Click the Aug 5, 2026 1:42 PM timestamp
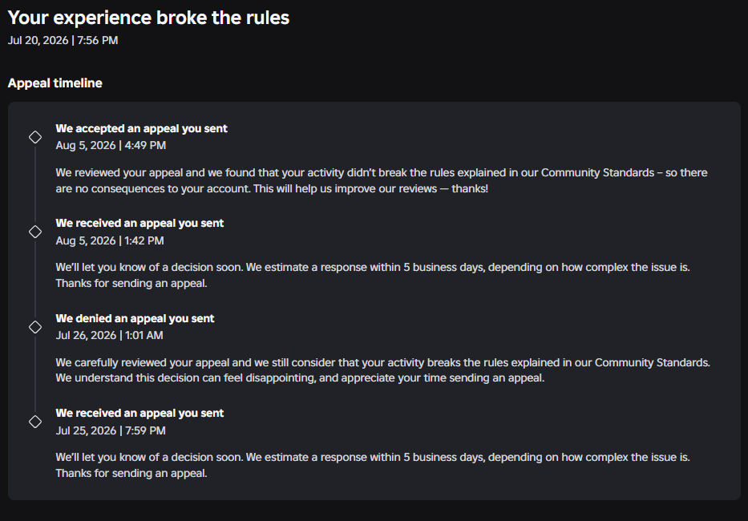 (110, 241)
